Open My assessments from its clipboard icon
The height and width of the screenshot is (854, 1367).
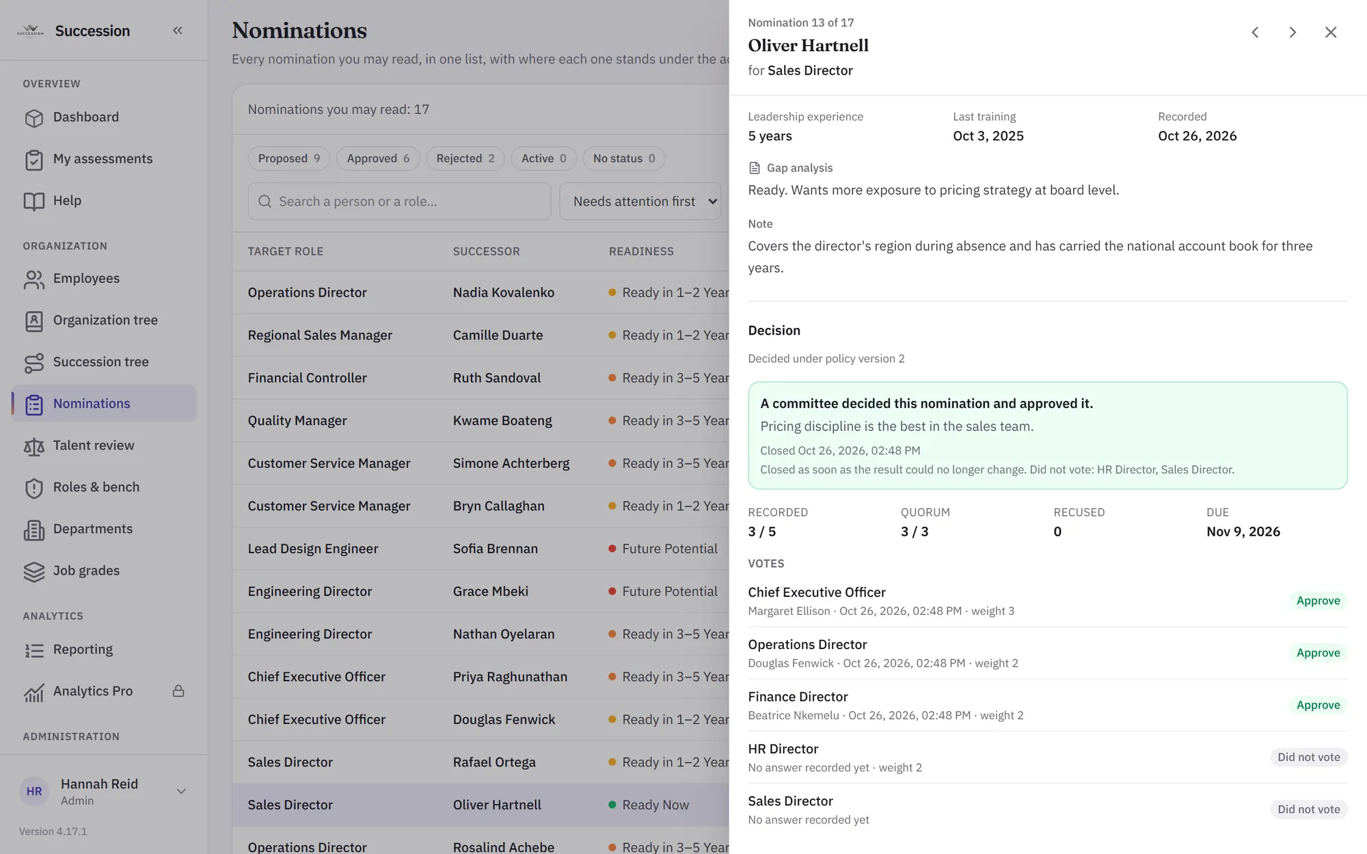click(x=33, y=159)
